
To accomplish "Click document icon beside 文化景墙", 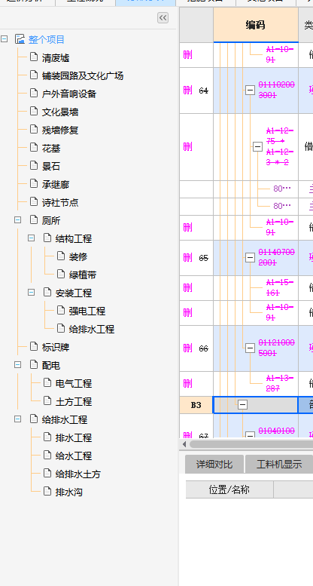I will tap(34, 112).
